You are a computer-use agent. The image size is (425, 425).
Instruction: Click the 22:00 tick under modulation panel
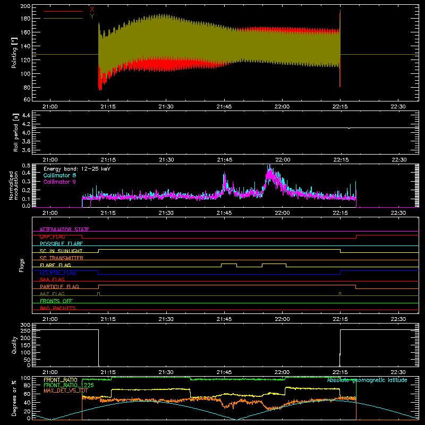point(282,213)
